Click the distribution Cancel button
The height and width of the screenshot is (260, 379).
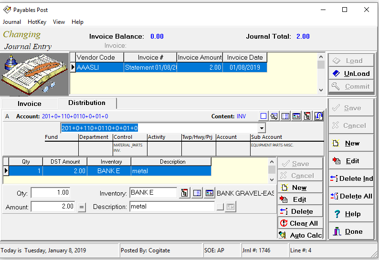click(300, 176)
